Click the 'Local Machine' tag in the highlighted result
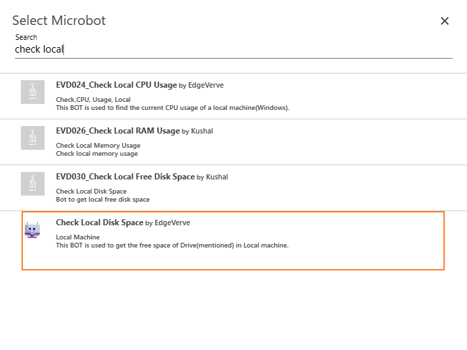Image resolution: width=467 pixels, height=350 pixels. pos(77,237)
